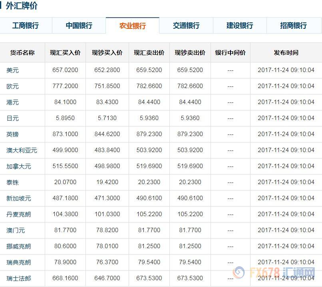Click the 货币名称 column header
Screen dimensions: 322x287
(x=22, y=53)
